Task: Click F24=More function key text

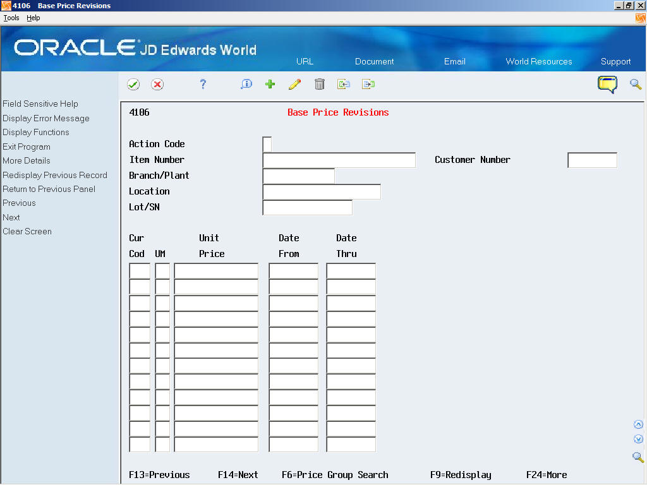Action: 547,475
